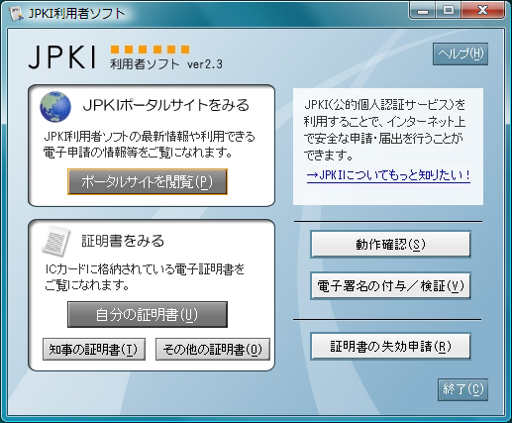Click the 証明書をみる heading text
512x423 pixels.
pyautogui.click(x=123, y=241)
